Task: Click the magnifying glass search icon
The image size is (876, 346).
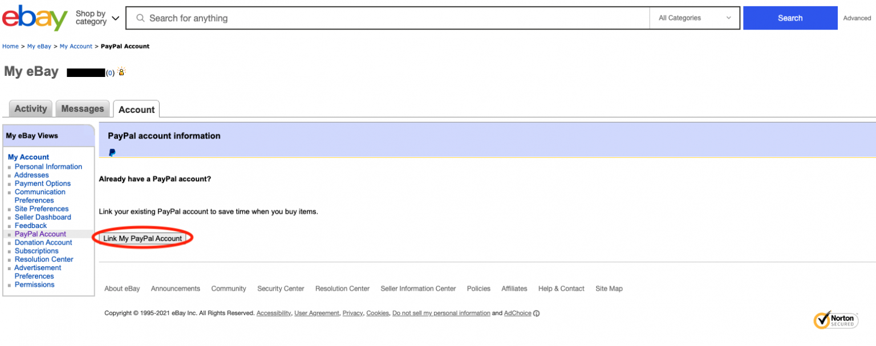Action: tap(140, 18)
